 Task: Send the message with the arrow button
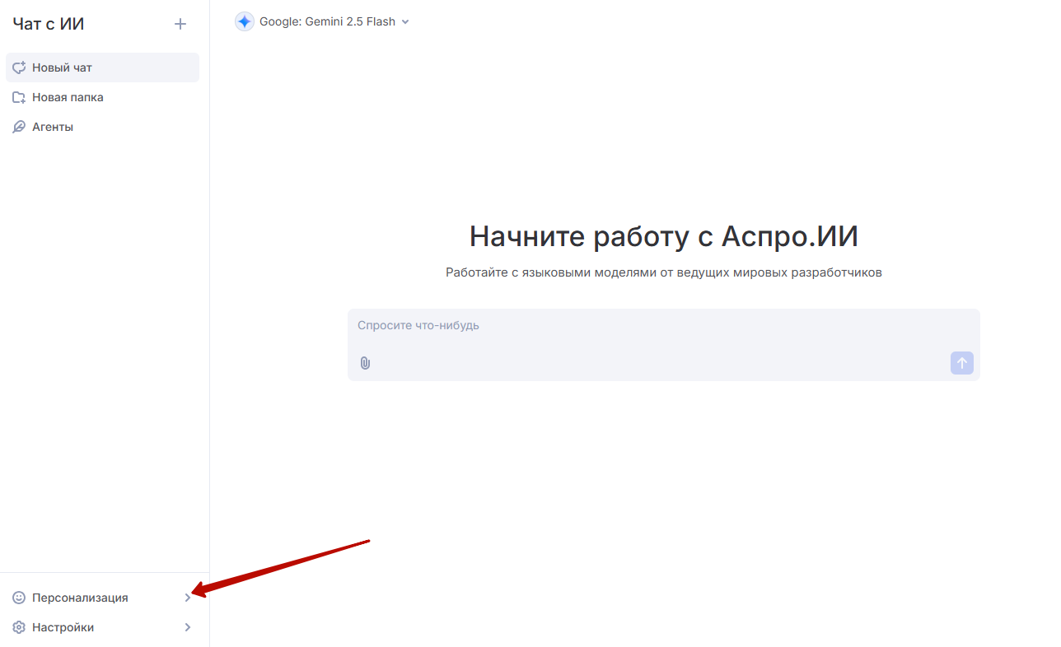coord(961,363)
